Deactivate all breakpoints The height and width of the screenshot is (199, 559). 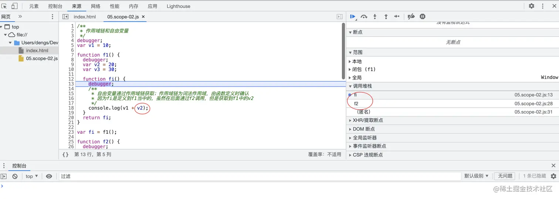[x=411, y=17]
